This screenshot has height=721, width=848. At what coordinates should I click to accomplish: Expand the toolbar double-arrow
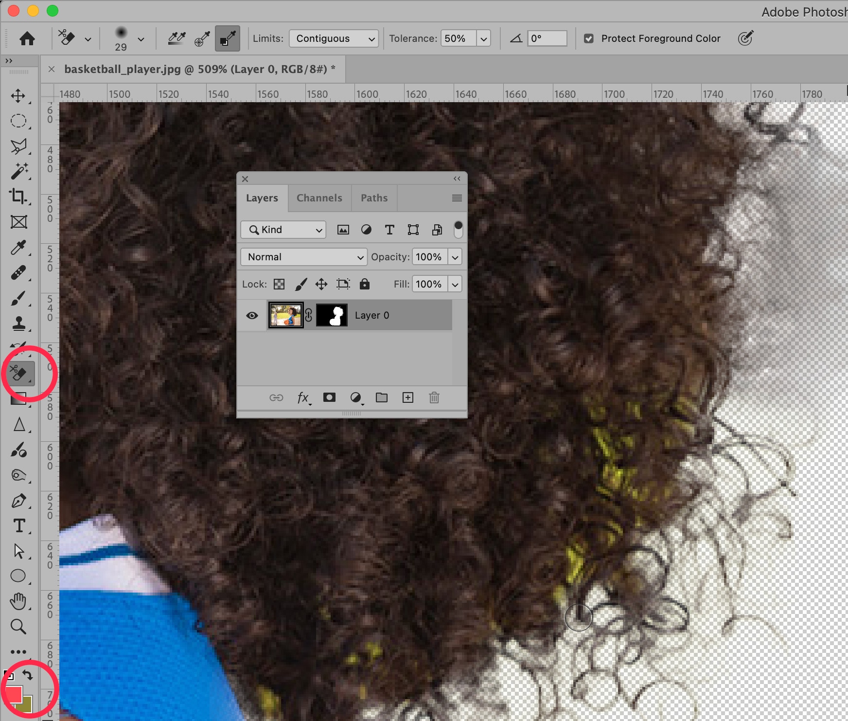click(9, 61)
